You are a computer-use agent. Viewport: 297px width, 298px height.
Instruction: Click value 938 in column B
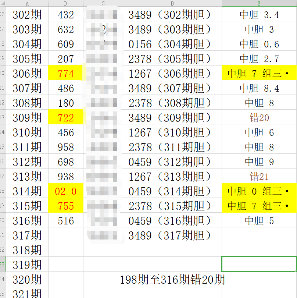(66, 176)
